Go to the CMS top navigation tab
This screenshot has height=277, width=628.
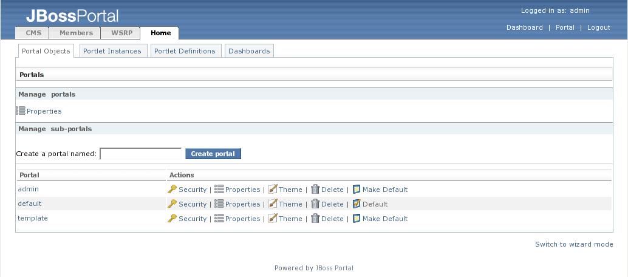[x=33, y=33]
